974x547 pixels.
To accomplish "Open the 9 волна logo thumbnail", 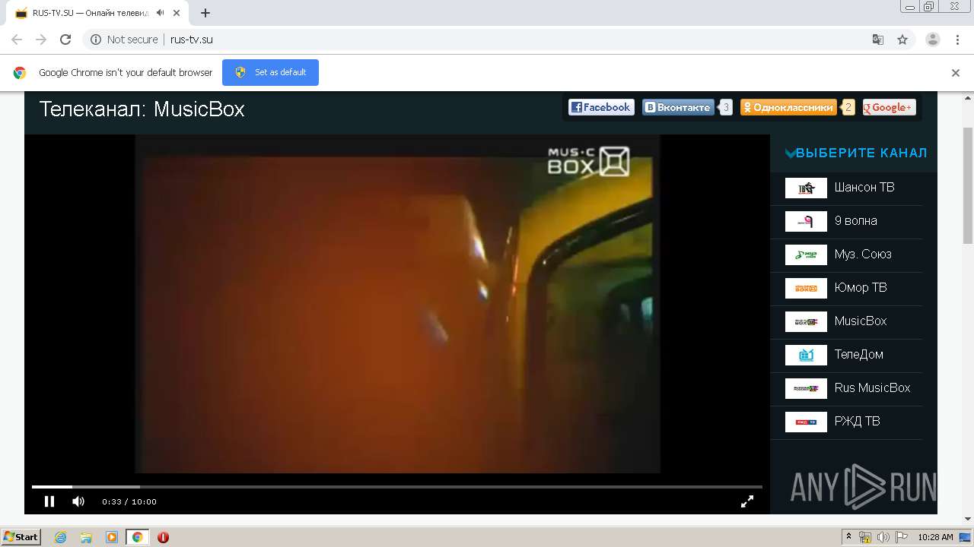I will (806, 221).
